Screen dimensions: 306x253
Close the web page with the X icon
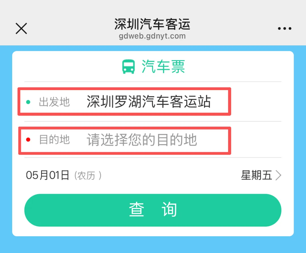pos(21,29)
